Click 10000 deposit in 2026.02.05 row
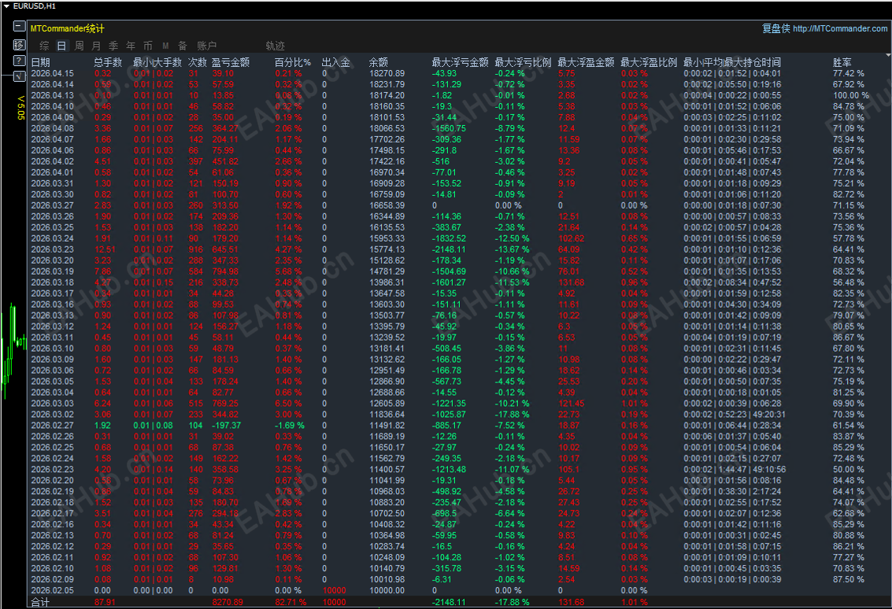The height and width of the screenshot is (609, 892). pyautogui.click(x=334, y=591)
